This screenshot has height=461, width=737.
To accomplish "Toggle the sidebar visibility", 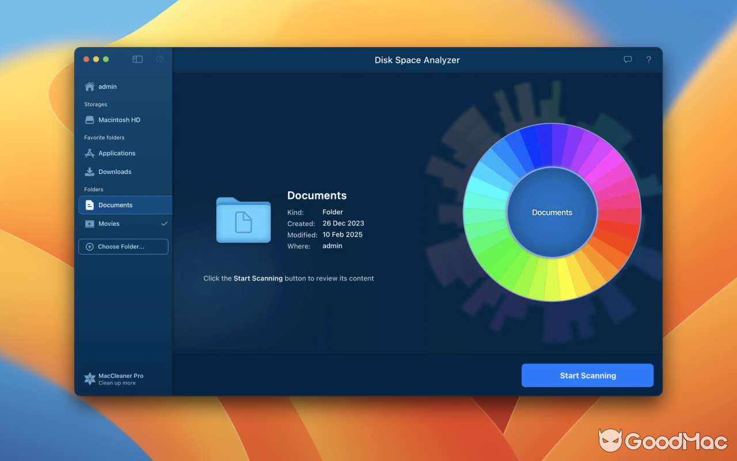I will (x=137, y=59).
